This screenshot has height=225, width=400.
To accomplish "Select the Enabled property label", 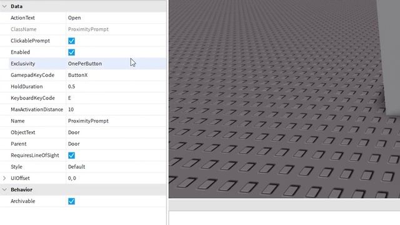I will pyautogui.click(x=20, y=52).
